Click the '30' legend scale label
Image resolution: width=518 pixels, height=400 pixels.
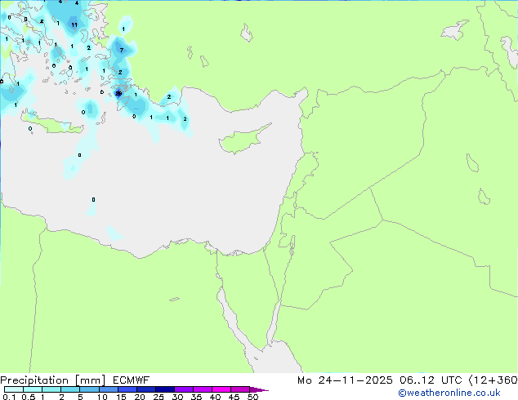[177, 397]
